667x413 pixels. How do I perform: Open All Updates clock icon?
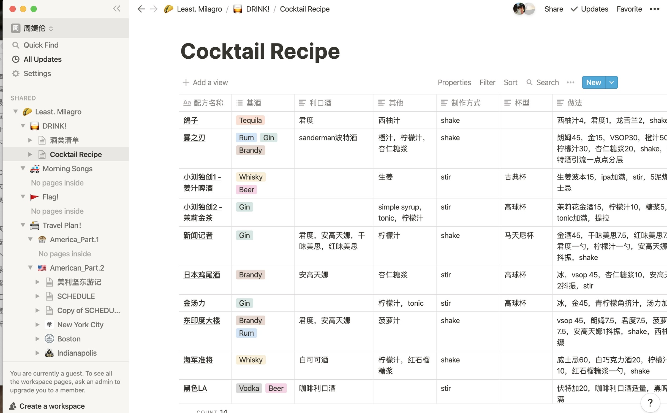click(16, 59)
